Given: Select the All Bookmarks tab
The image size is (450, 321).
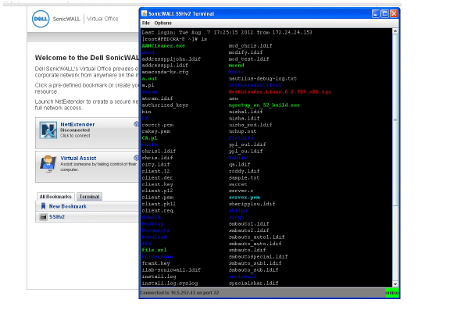Looking at the screenshot, I should [x=55, y=197].
